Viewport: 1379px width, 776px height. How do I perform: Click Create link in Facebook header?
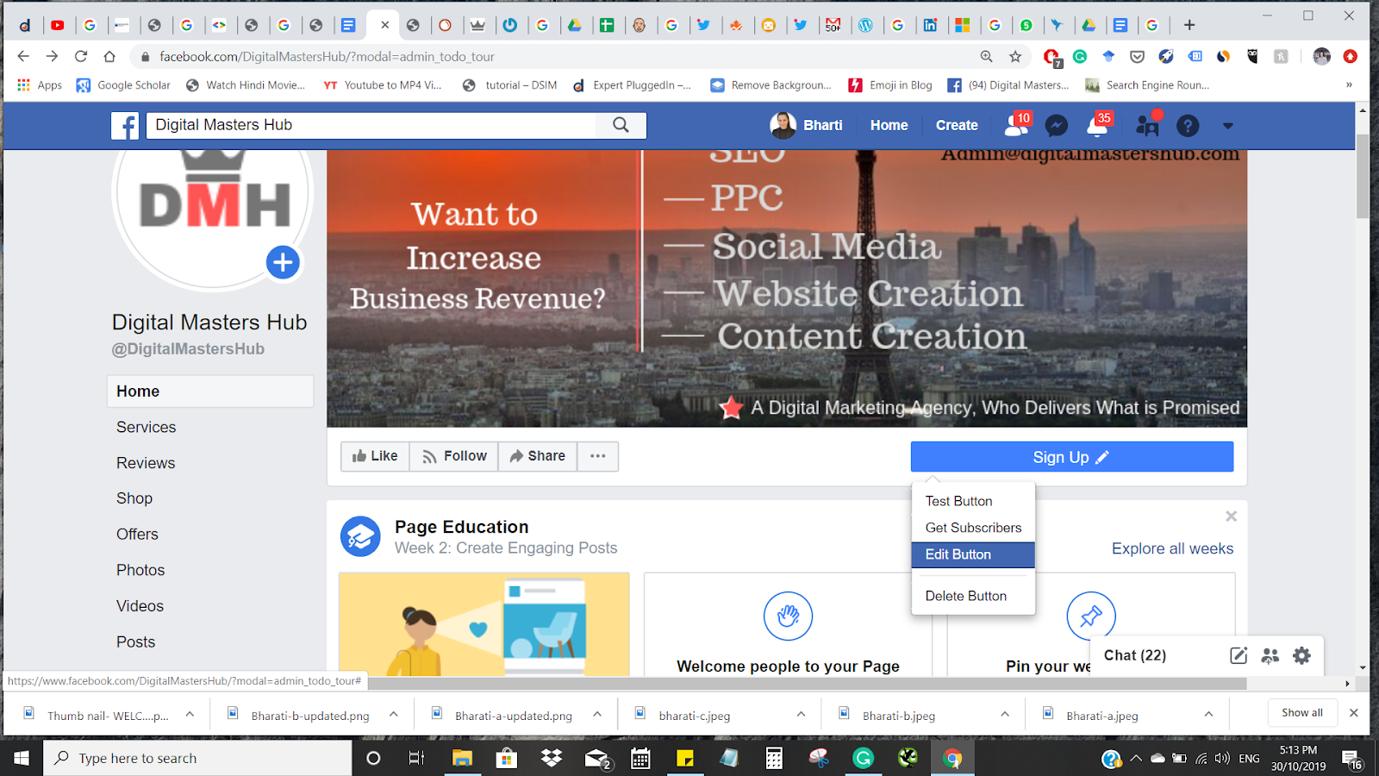tap(957, 125)
